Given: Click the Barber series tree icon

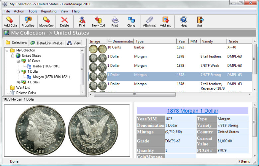Looking at the screenshot, I should [x=29, y=66].
